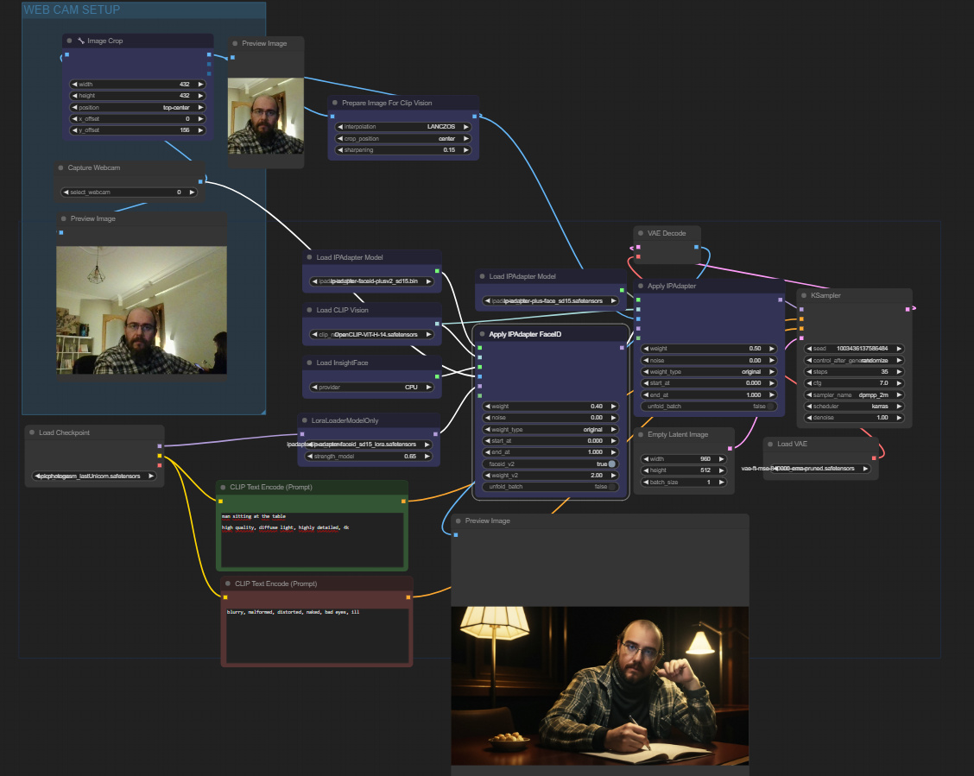Collapse the negative CLIP Text Encode node via its dot
The height and width of the screenshot is (776, 974).
point(226,584)
